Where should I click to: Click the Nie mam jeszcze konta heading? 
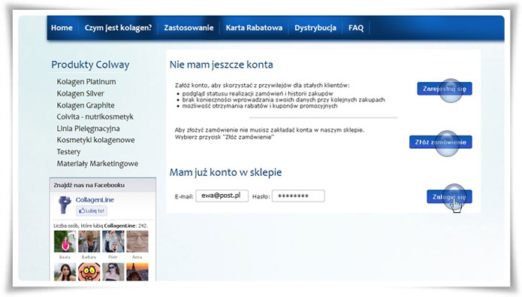click(221, 65)
